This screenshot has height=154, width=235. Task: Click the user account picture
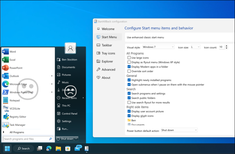tap(70, 48)
